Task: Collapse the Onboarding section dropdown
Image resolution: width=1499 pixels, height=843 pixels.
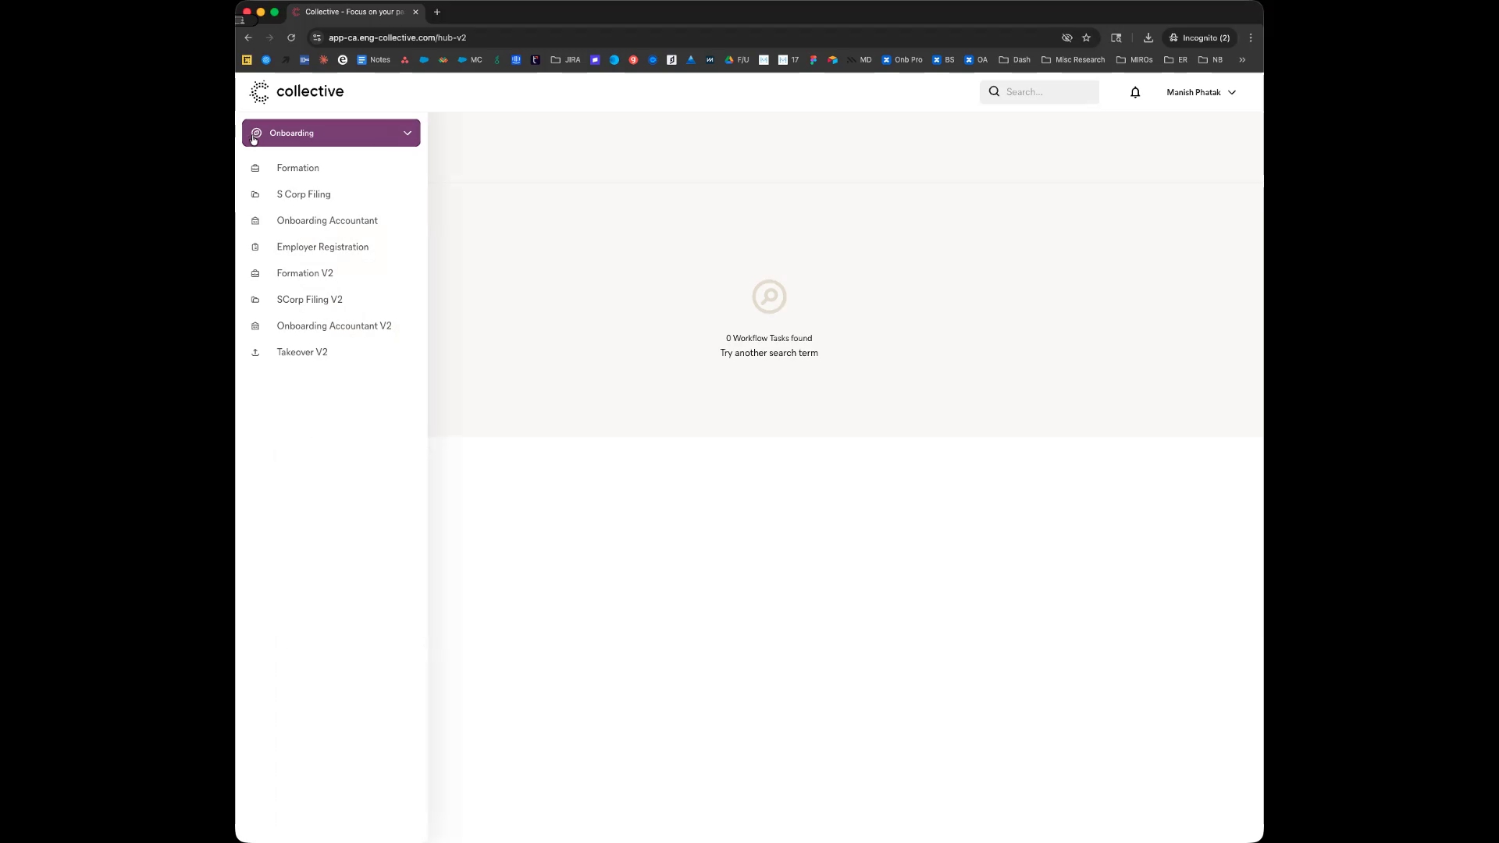Action: point(407,133)
